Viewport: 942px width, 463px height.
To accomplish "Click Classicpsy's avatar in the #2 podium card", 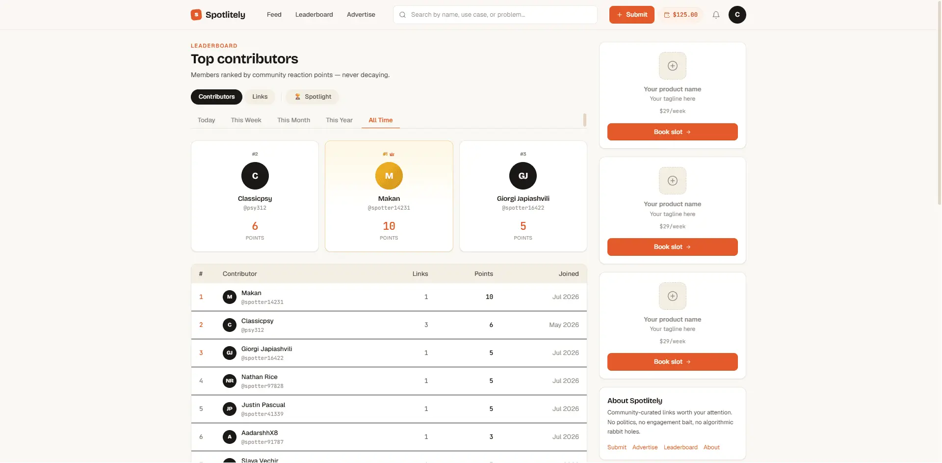I will tap(255, 176).
